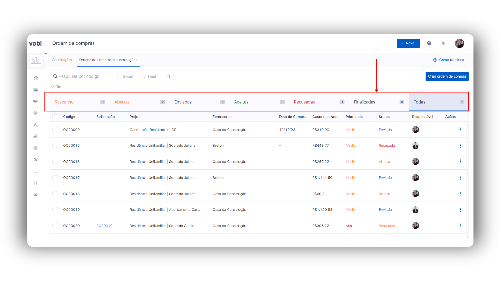Tick checkbox for order OC00017

pos(55,178)
